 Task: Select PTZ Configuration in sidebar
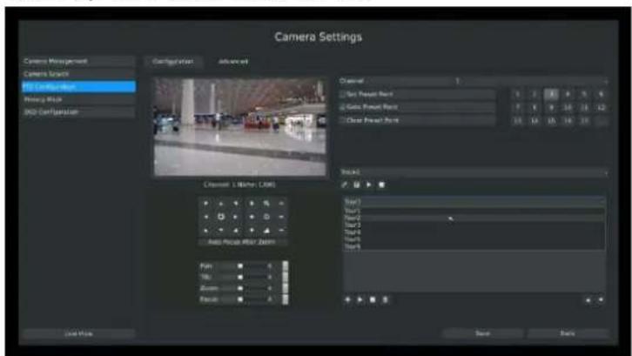coord(78,87)
